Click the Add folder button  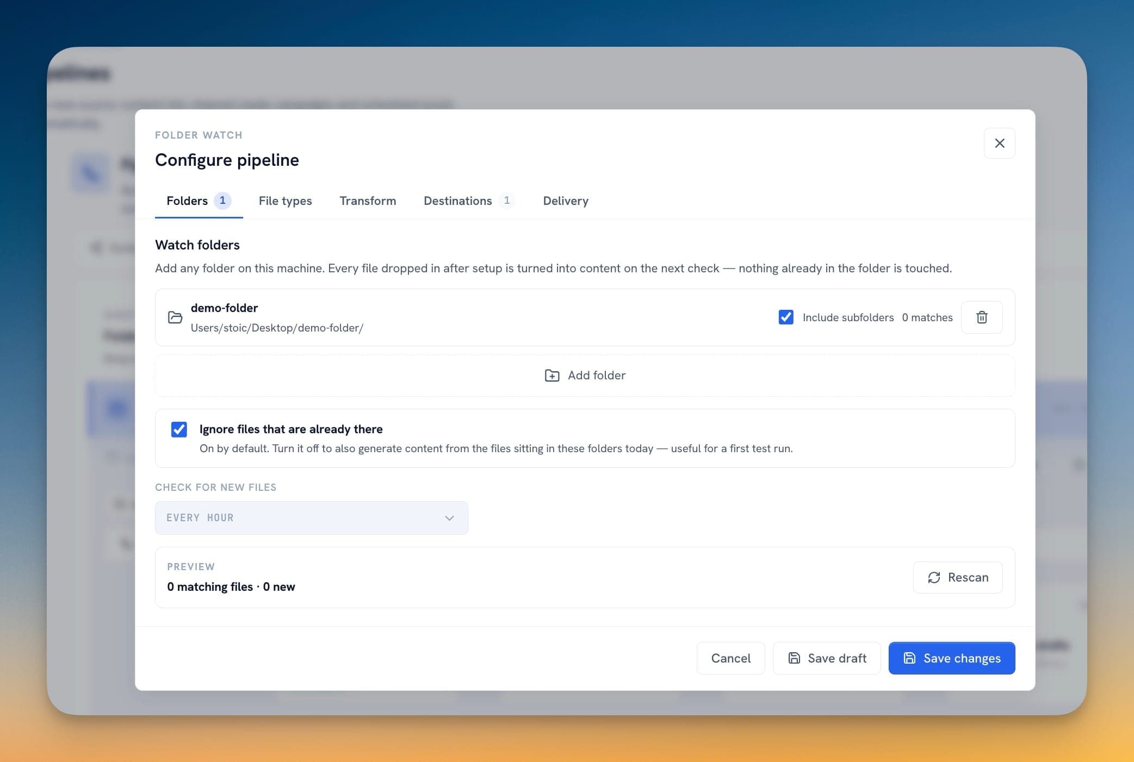585,376
